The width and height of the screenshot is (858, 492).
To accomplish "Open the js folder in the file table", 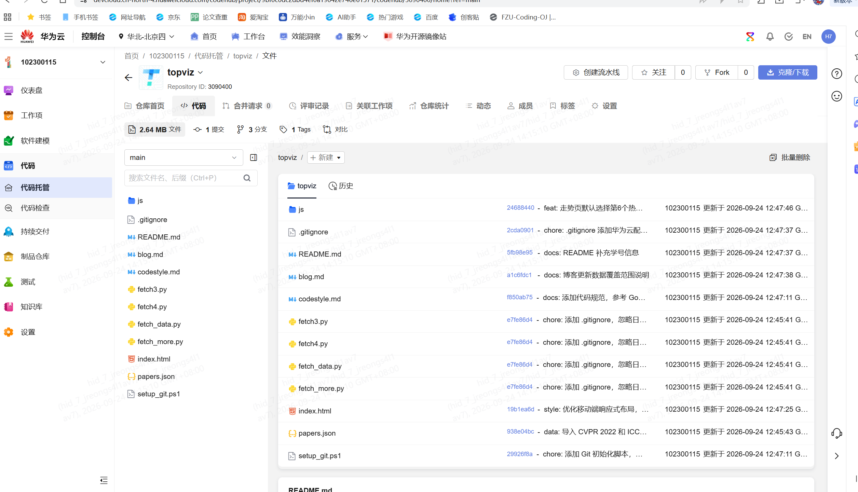I will [x=301, y=209].
